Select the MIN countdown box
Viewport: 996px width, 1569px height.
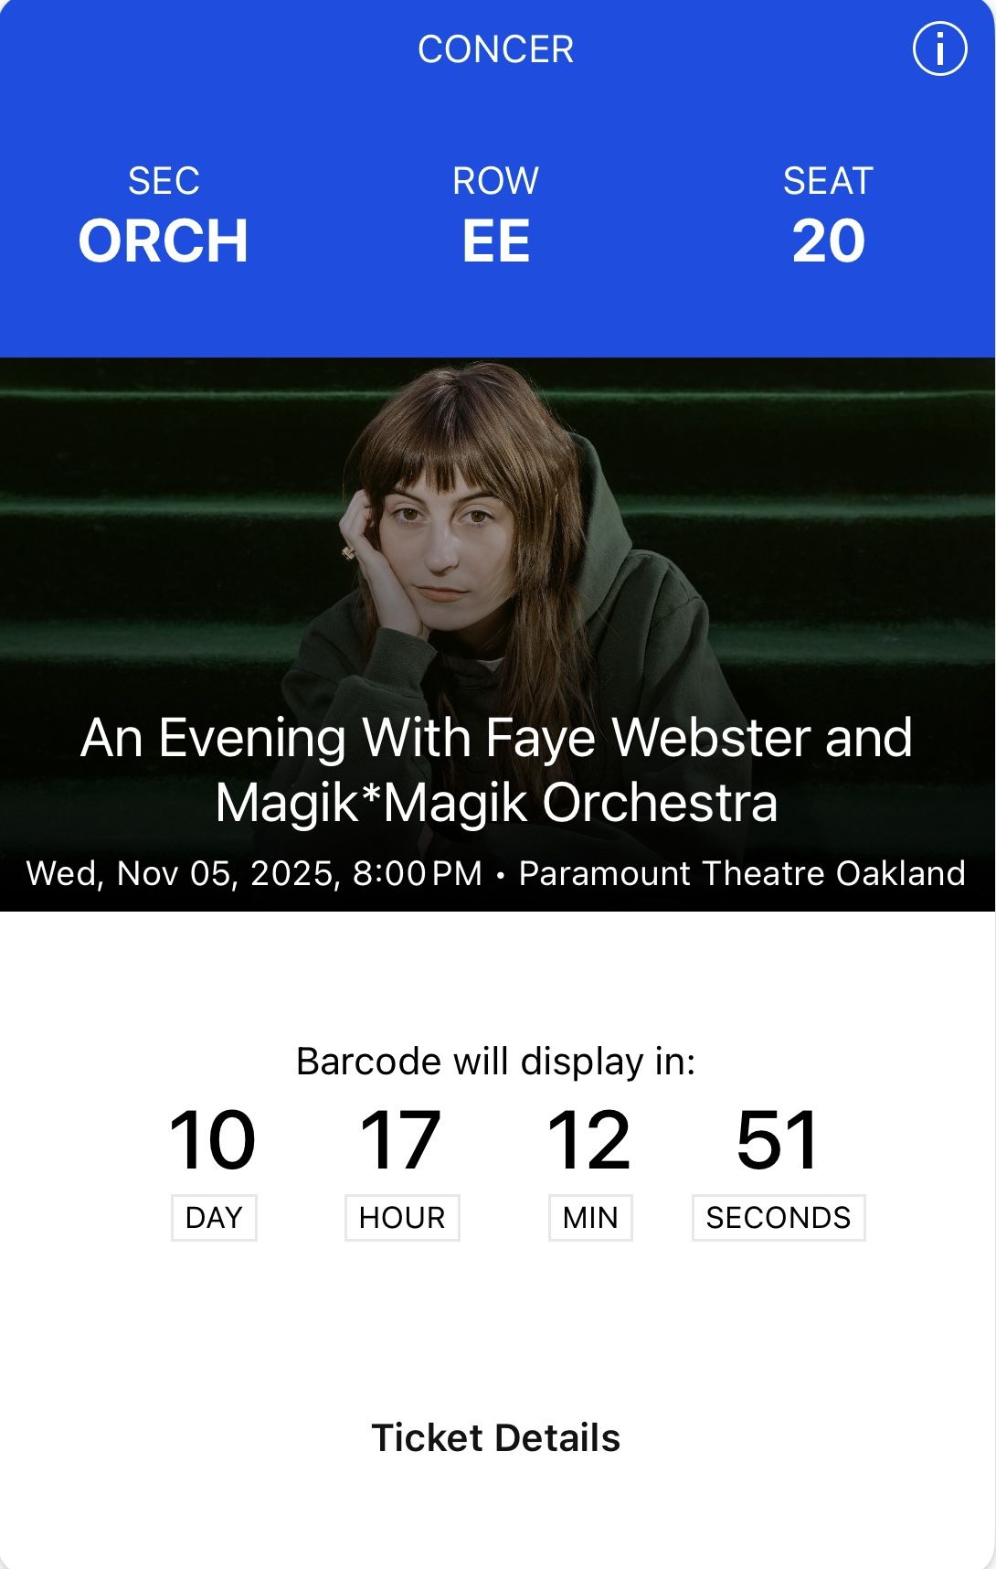click(589, 1217)
